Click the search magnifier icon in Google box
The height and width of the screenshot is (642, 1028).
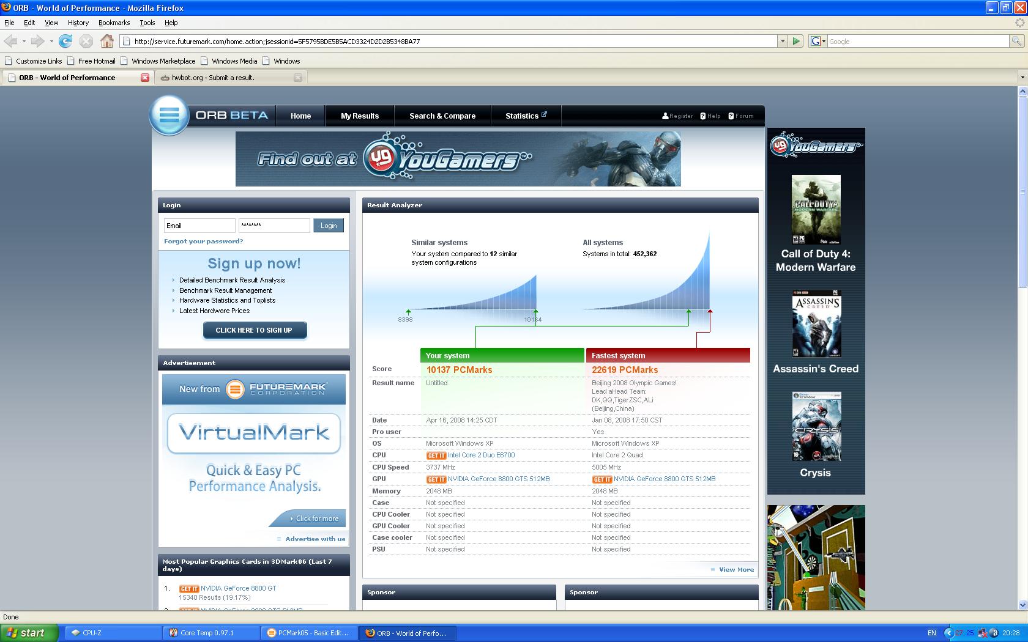click(x=1016, y=41)
